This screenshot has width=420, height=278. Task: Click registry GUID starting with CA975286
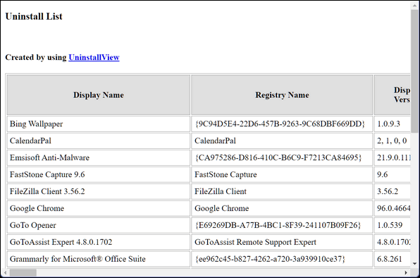(x=282, y=157)
